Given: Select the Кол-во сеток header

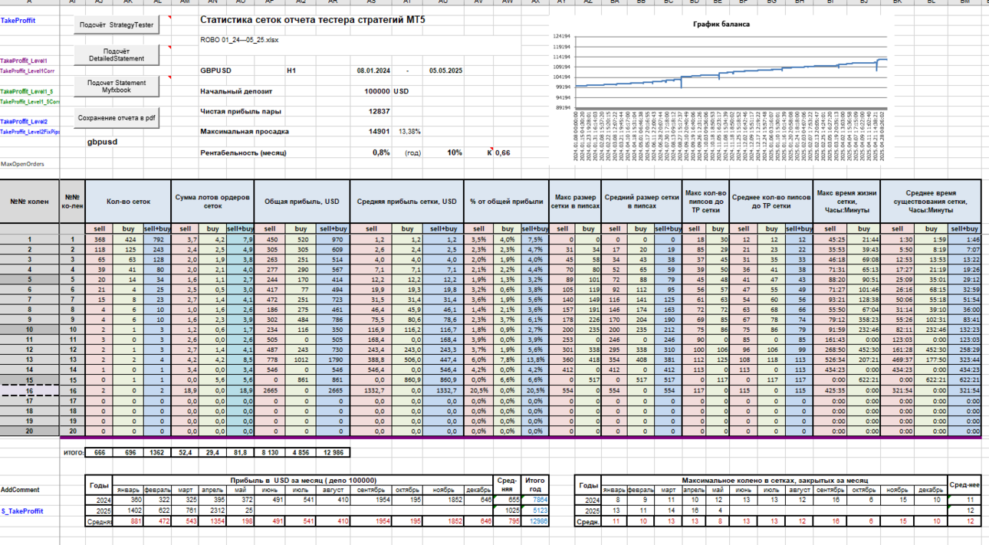Looking at the screenshot, I should [x=127, y=202].
